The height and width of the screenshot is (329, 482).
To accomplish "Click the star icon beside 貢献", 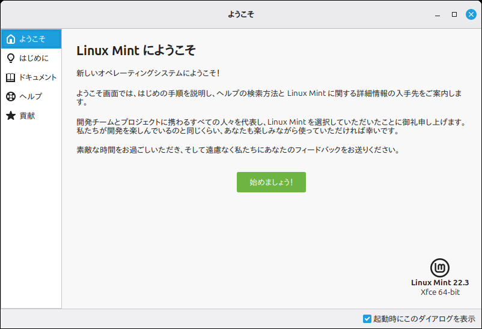I will tap(11, 116).
